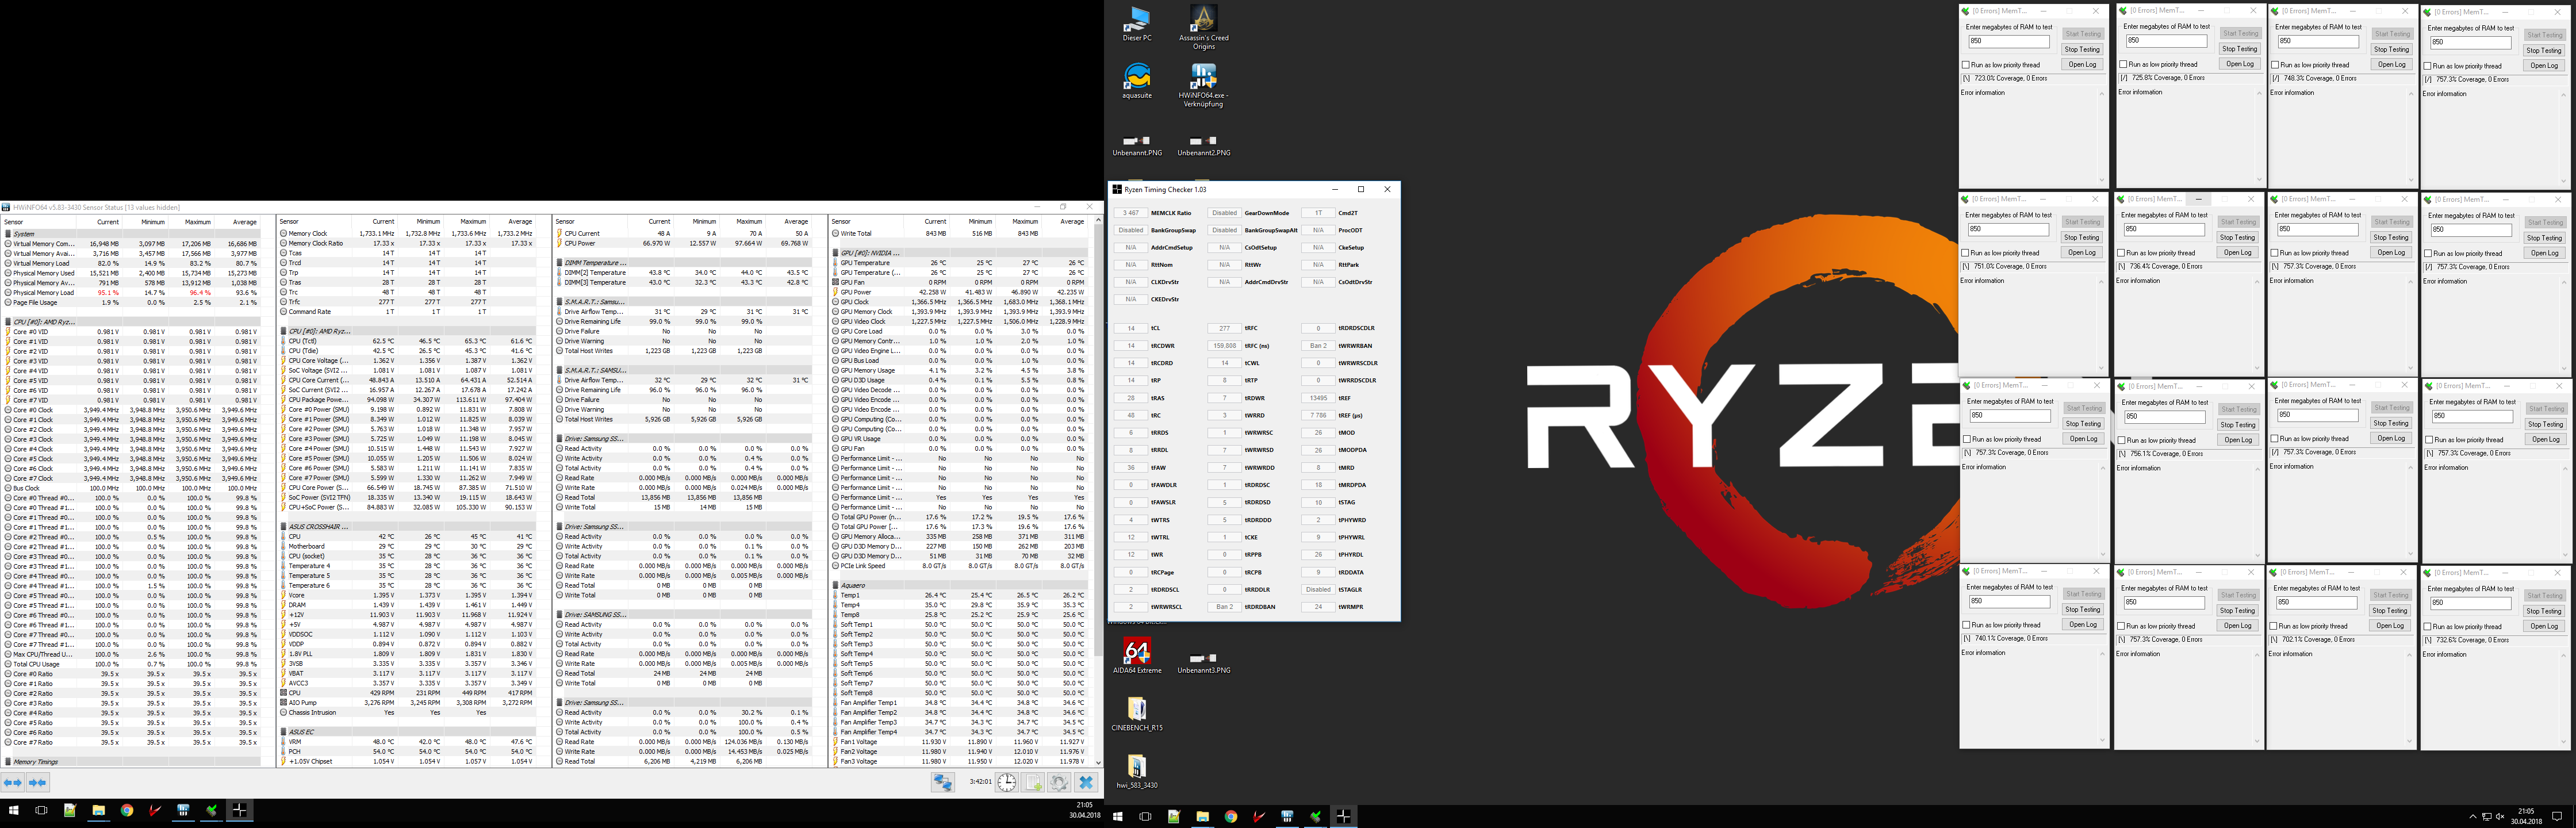The image size is (2576, 828).
Task: Select the AIDA64 Extreme desktop icon
Action: coord(1137,656)
